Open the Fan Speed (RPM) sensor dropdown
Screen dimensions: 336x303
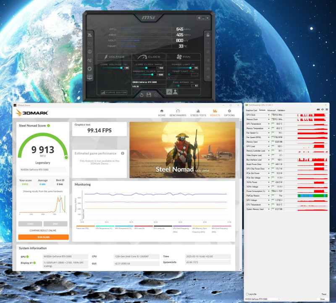[x=269, y=138]
